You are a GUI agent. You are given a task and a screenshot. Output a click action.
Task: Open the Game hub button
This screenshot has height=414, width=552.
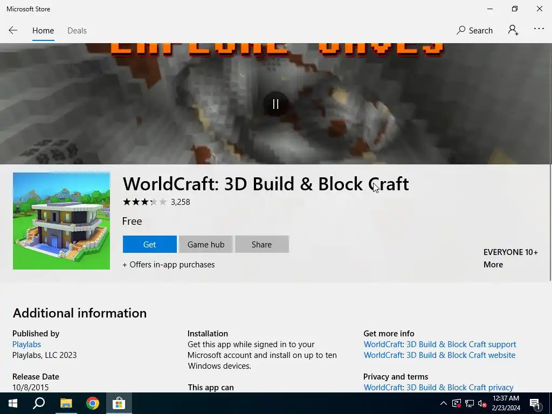(206, 244)
